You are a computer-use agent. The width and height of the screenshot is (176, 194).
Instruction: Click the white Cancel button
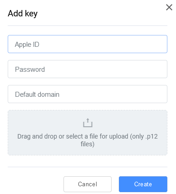click(x=88, y=184)
